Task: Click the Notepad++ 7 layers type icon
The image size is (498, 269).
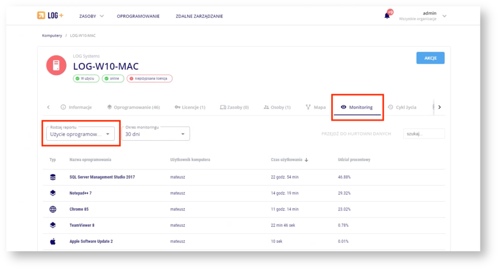Action: (x=53, y=193)
